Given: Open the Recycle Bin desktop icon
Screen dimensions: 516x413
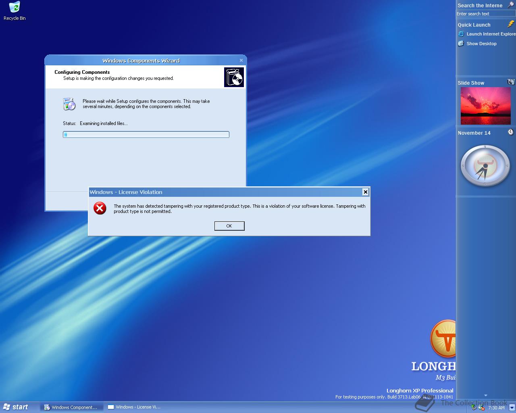Looking at the screenshot, I should [15, 11].
